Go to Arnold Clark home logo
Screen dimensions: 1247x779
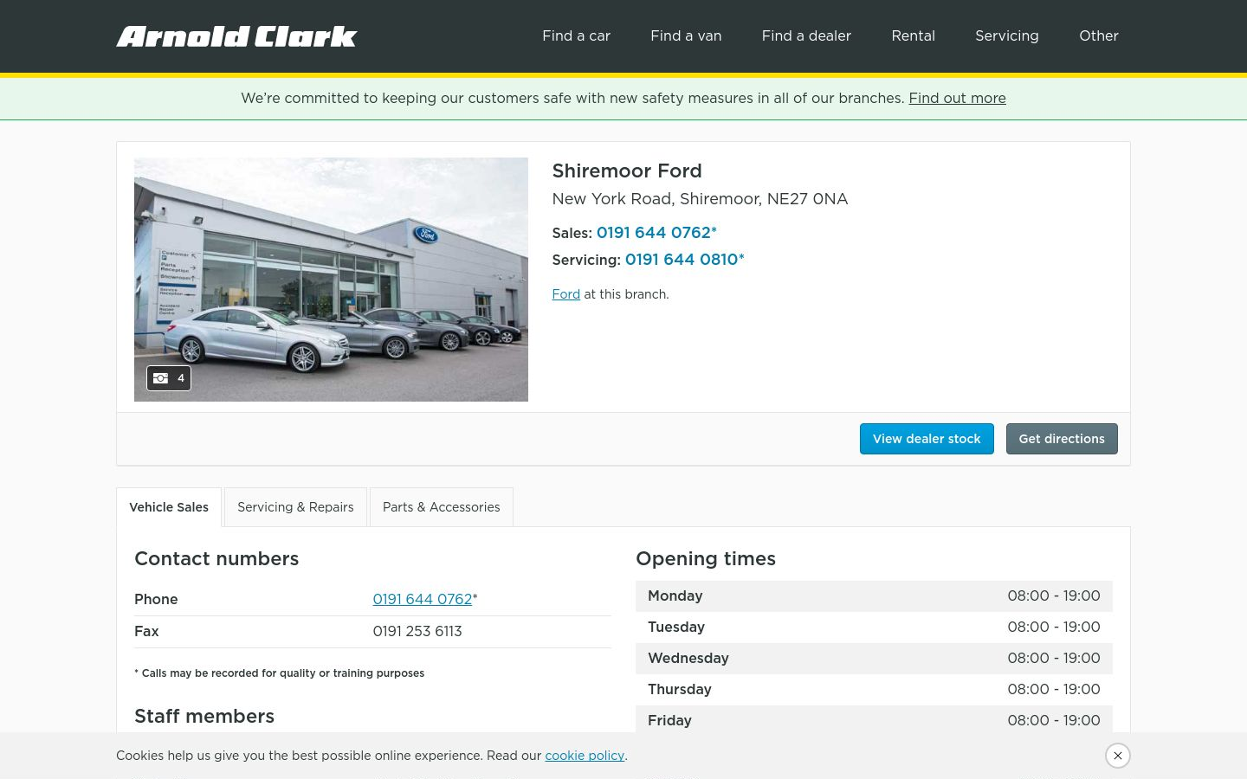[236, 36]
